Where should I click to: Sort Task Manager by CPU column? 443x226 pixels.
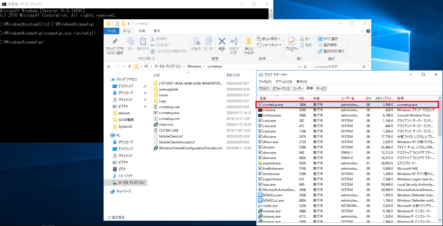(368, 98)
